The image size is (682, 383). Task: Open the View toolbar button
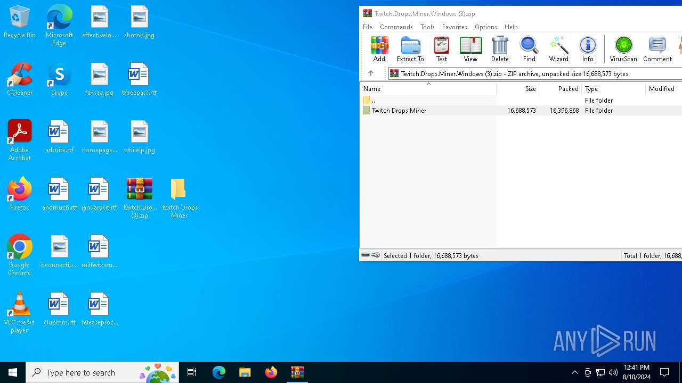pyautogui.click(x=470, y=49)
